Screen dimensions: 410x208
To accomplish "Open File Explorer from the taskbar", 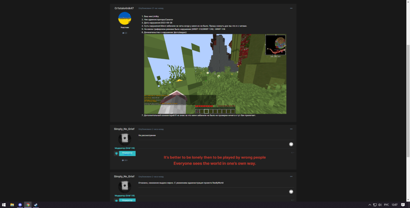I will click(x=12, y=205).
